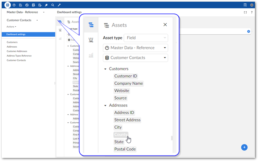258x161 pixels.
Task: Select the highlighted County field in enlarged panel
Action: click(x=121, y=135)
